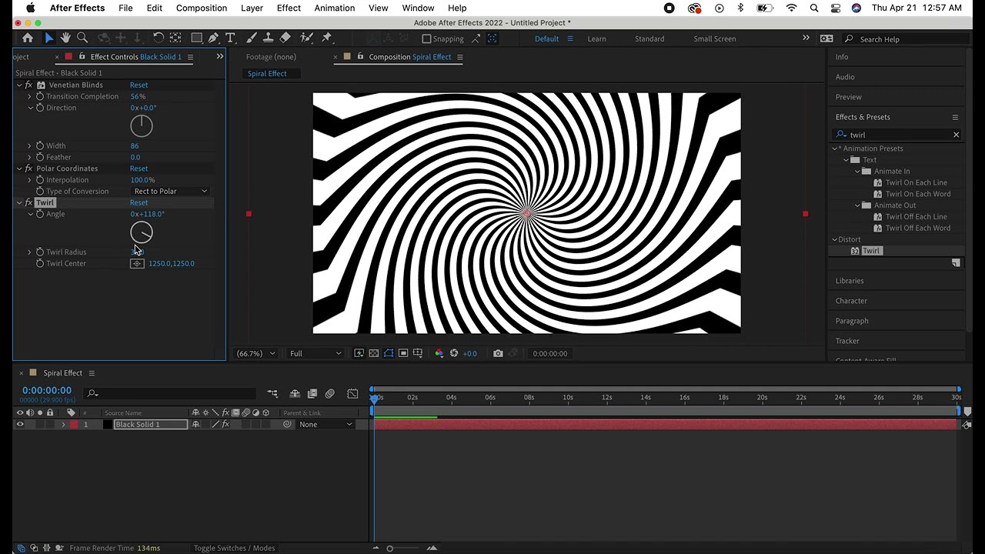Toggle the Polar Coordinates fx switch
The width and height of the screenshot is (985, 554).
[x=28, y=169]
